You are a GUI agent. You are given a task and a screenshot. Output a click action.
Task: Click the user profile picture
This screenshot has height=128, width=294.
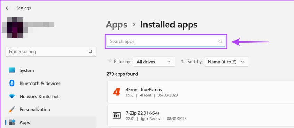pyautogui.click(x=15, y=27)
